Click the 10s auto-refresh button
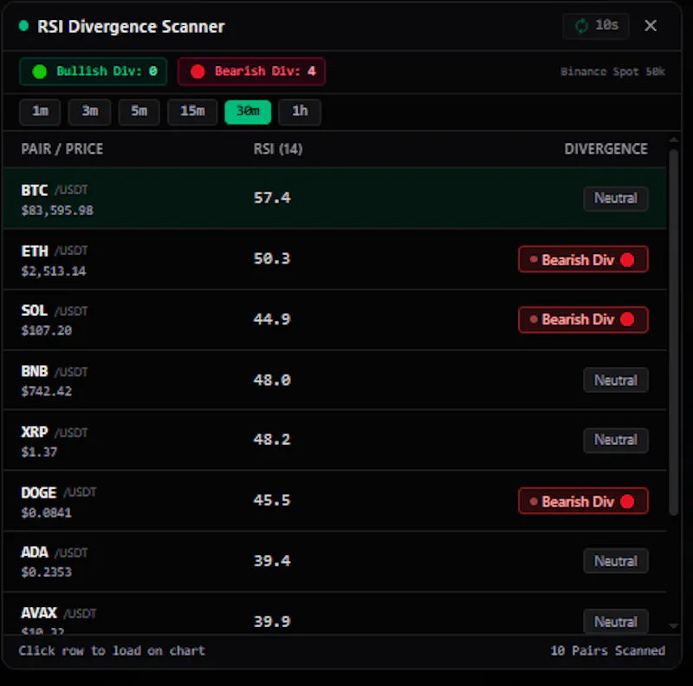 coord(596,26)
